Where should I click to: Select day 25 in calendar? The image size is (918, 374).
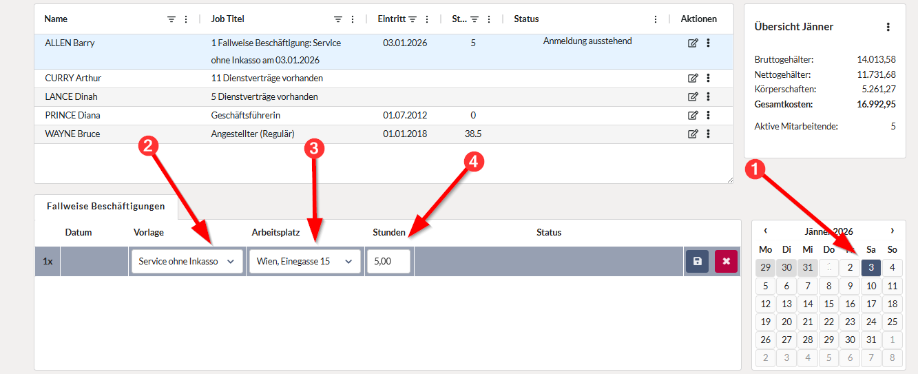[893, 321]
